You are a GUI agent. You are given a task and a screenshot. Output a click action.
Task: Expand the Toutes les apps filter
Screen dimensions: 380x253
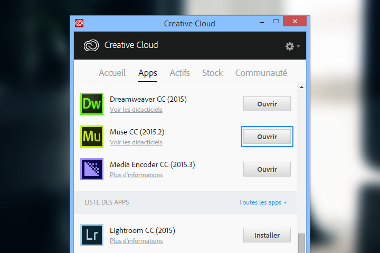[263, 202]
